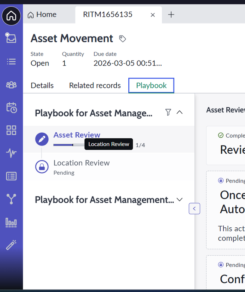
Task: Filter playbook activities with the funnel icon
Action: [x=168, y=112]
